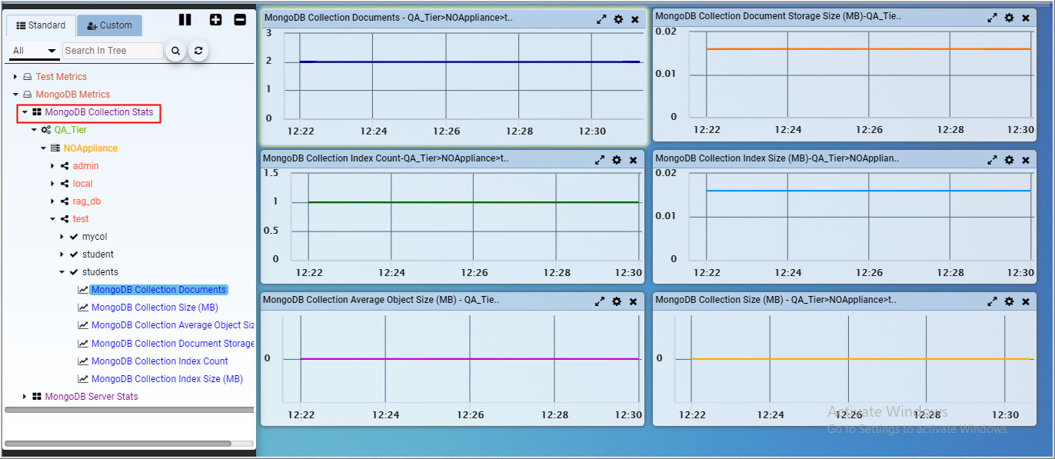Image resolution: width=1055 pixels, height=459 pixels.
Task: Open settings for Collection Index Size chart
Action: tap(1010, 160)
